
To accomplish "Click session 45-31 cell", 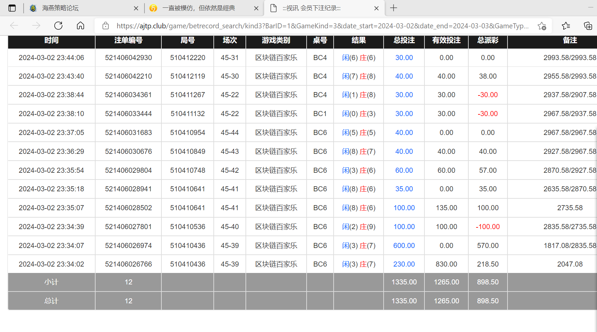I will 230,58.
